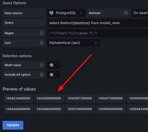Click the Sort info icon
The height and width of the screenshot is (132, 148).
coord(42,43)
